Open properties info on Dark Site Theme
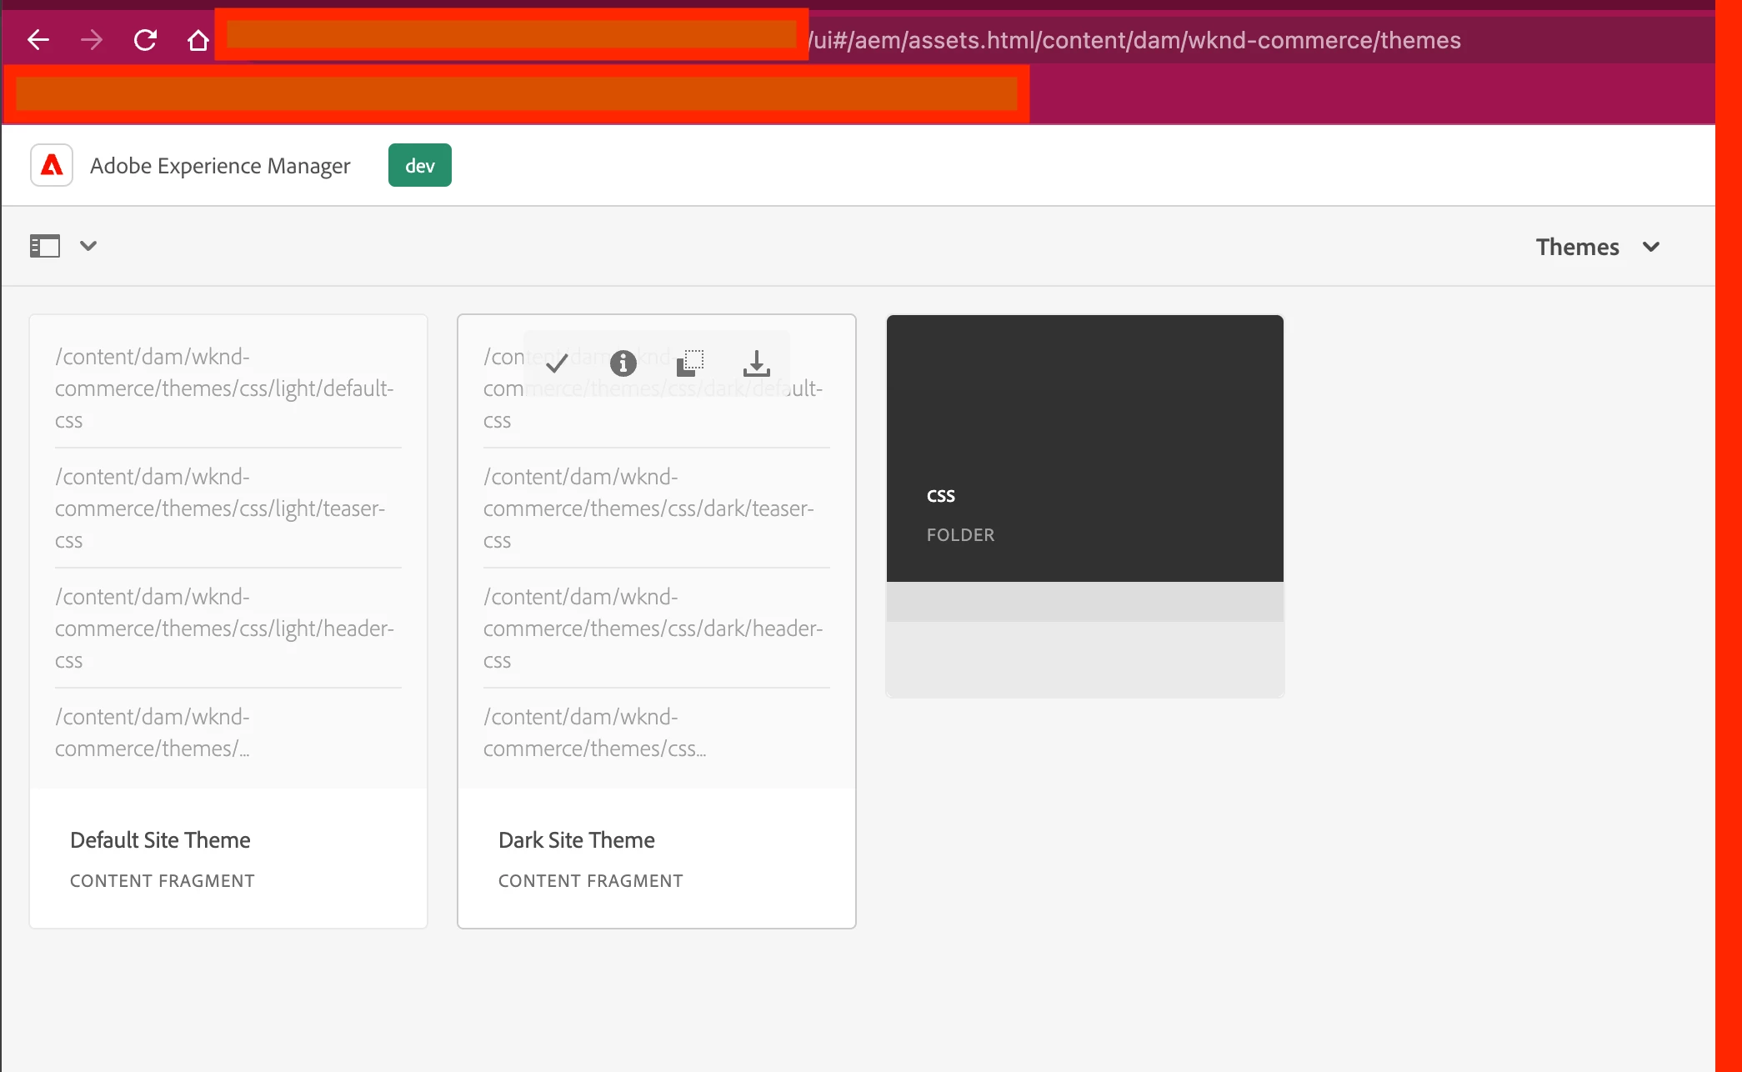Image resolution: width=1742 pixels, height=1072 pixels. tap(623, 363)
